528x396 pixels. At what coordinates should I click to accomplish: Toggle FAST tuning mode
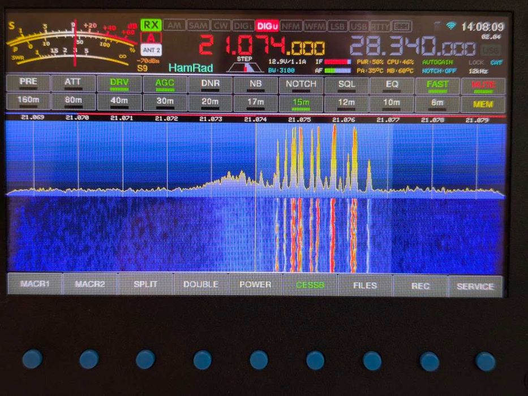437,86
